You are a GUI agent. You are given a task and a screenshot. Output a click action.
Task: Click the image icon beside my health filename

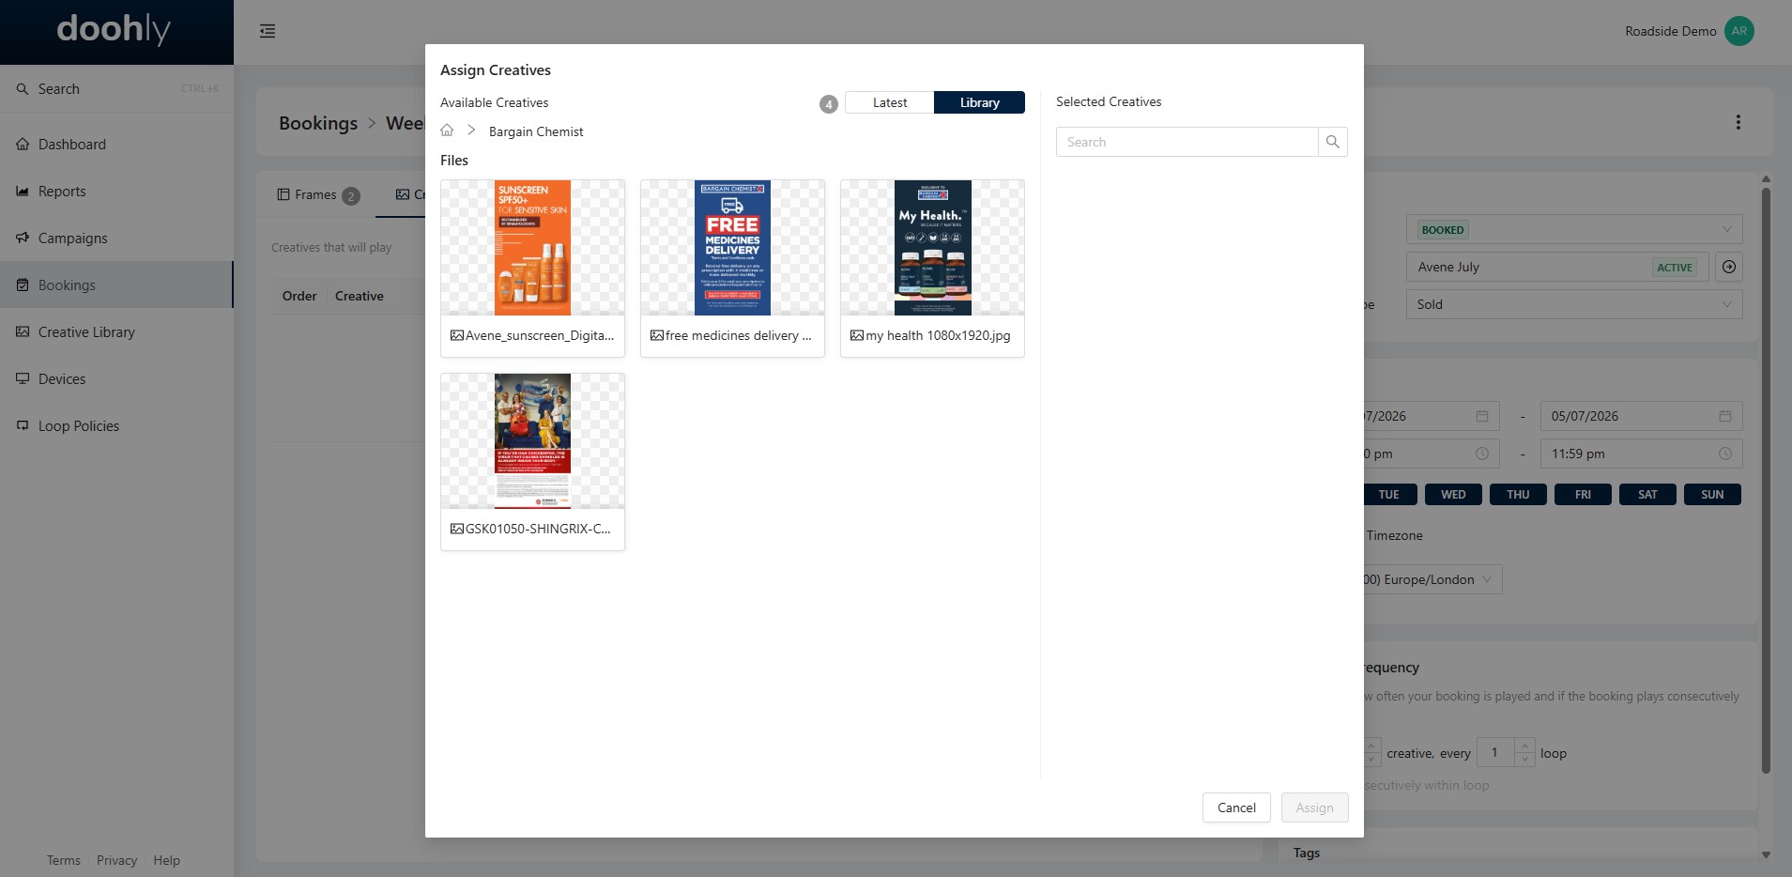857,335
